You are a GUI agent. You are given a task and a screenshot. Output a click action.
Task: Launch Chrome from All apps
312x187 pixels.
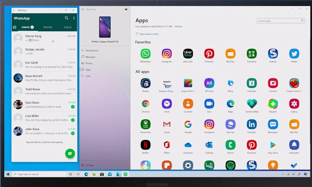pos(146,104)
